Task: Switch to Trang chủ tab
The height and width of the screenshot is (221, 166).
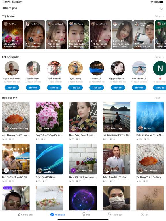Action: point(25,214)
